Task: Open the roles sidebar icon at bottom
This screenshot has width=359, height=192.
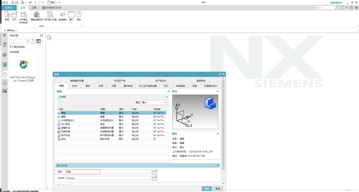Action: 5,91
